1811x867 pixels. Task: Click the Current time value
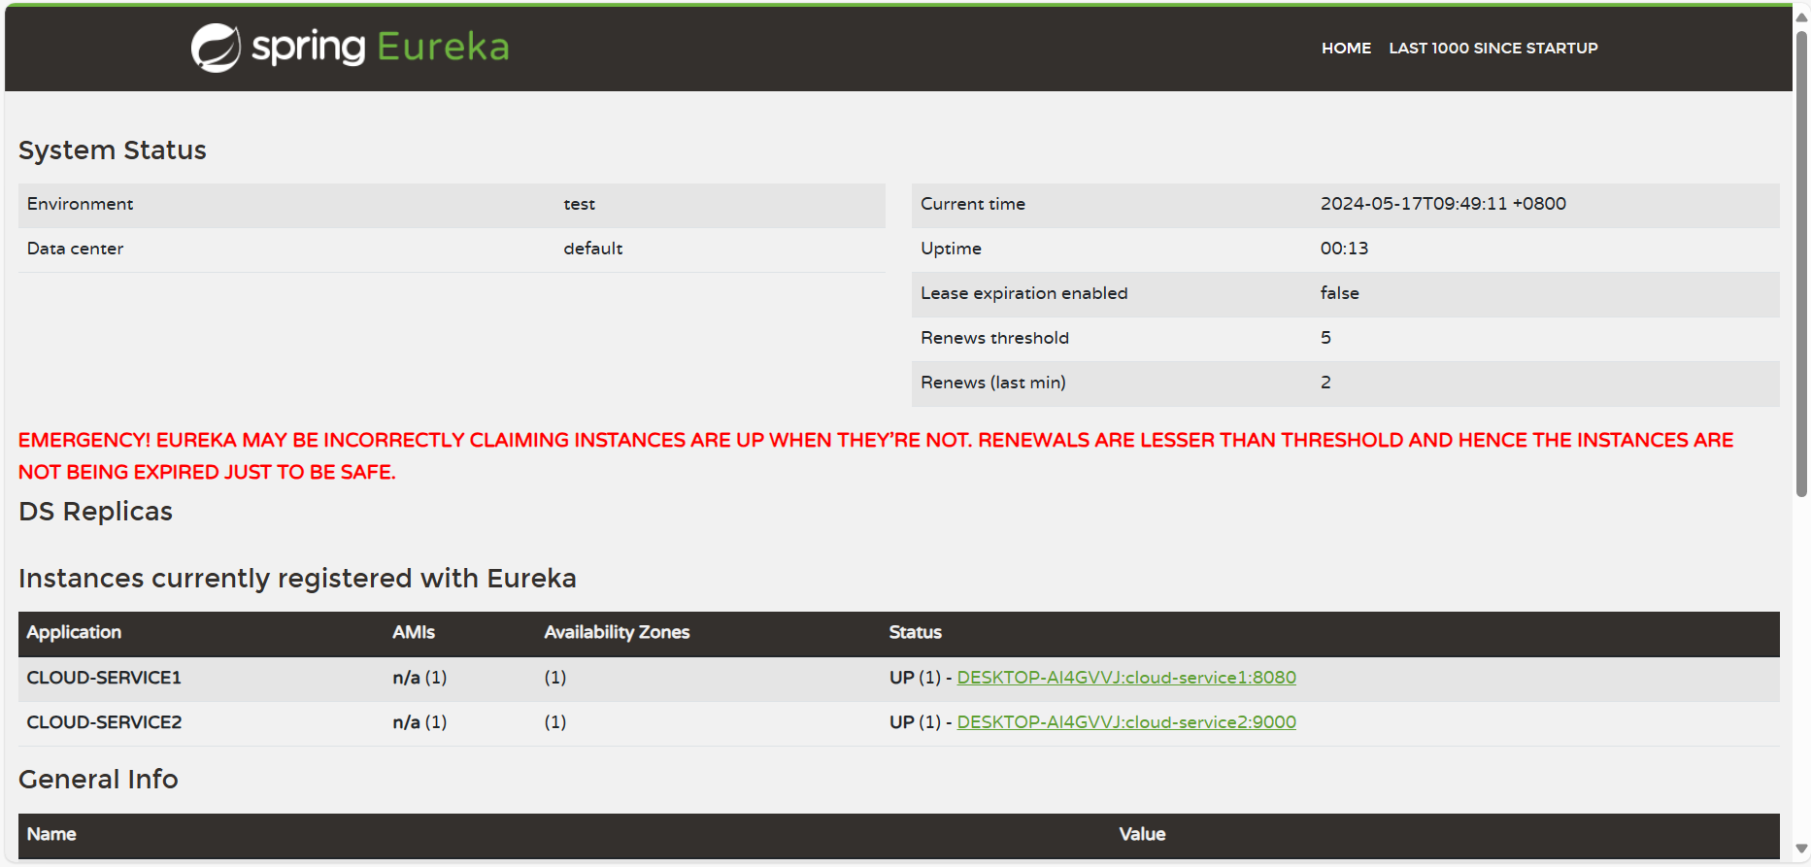click(x=1443, y=204)
